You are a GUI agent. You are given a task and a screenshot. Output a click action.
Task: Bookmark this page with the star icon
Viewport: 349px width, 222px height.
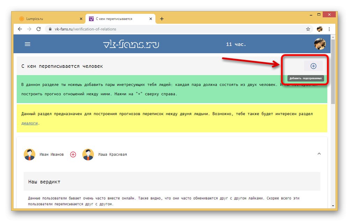click(308, 29)
